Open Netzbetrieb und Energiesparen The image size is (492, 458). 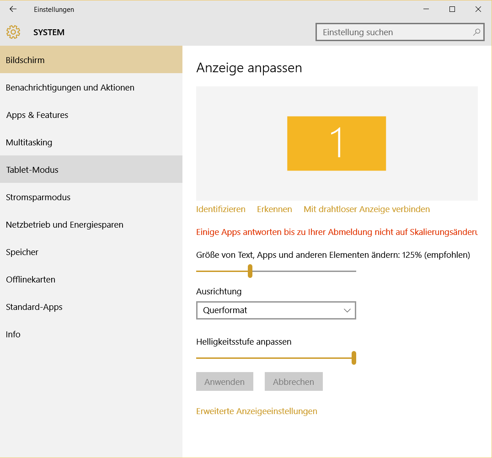click(x=64, y=225)
